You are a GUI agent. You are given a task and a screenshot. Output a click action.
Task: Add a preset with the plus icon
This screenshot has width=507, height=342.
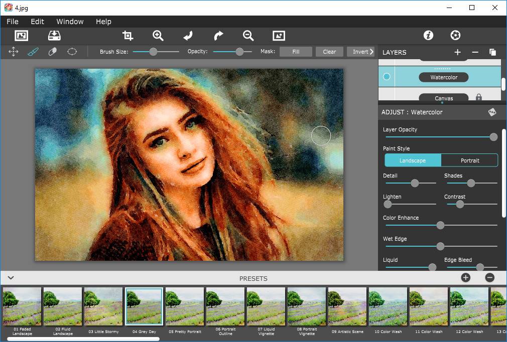point(466,278)
